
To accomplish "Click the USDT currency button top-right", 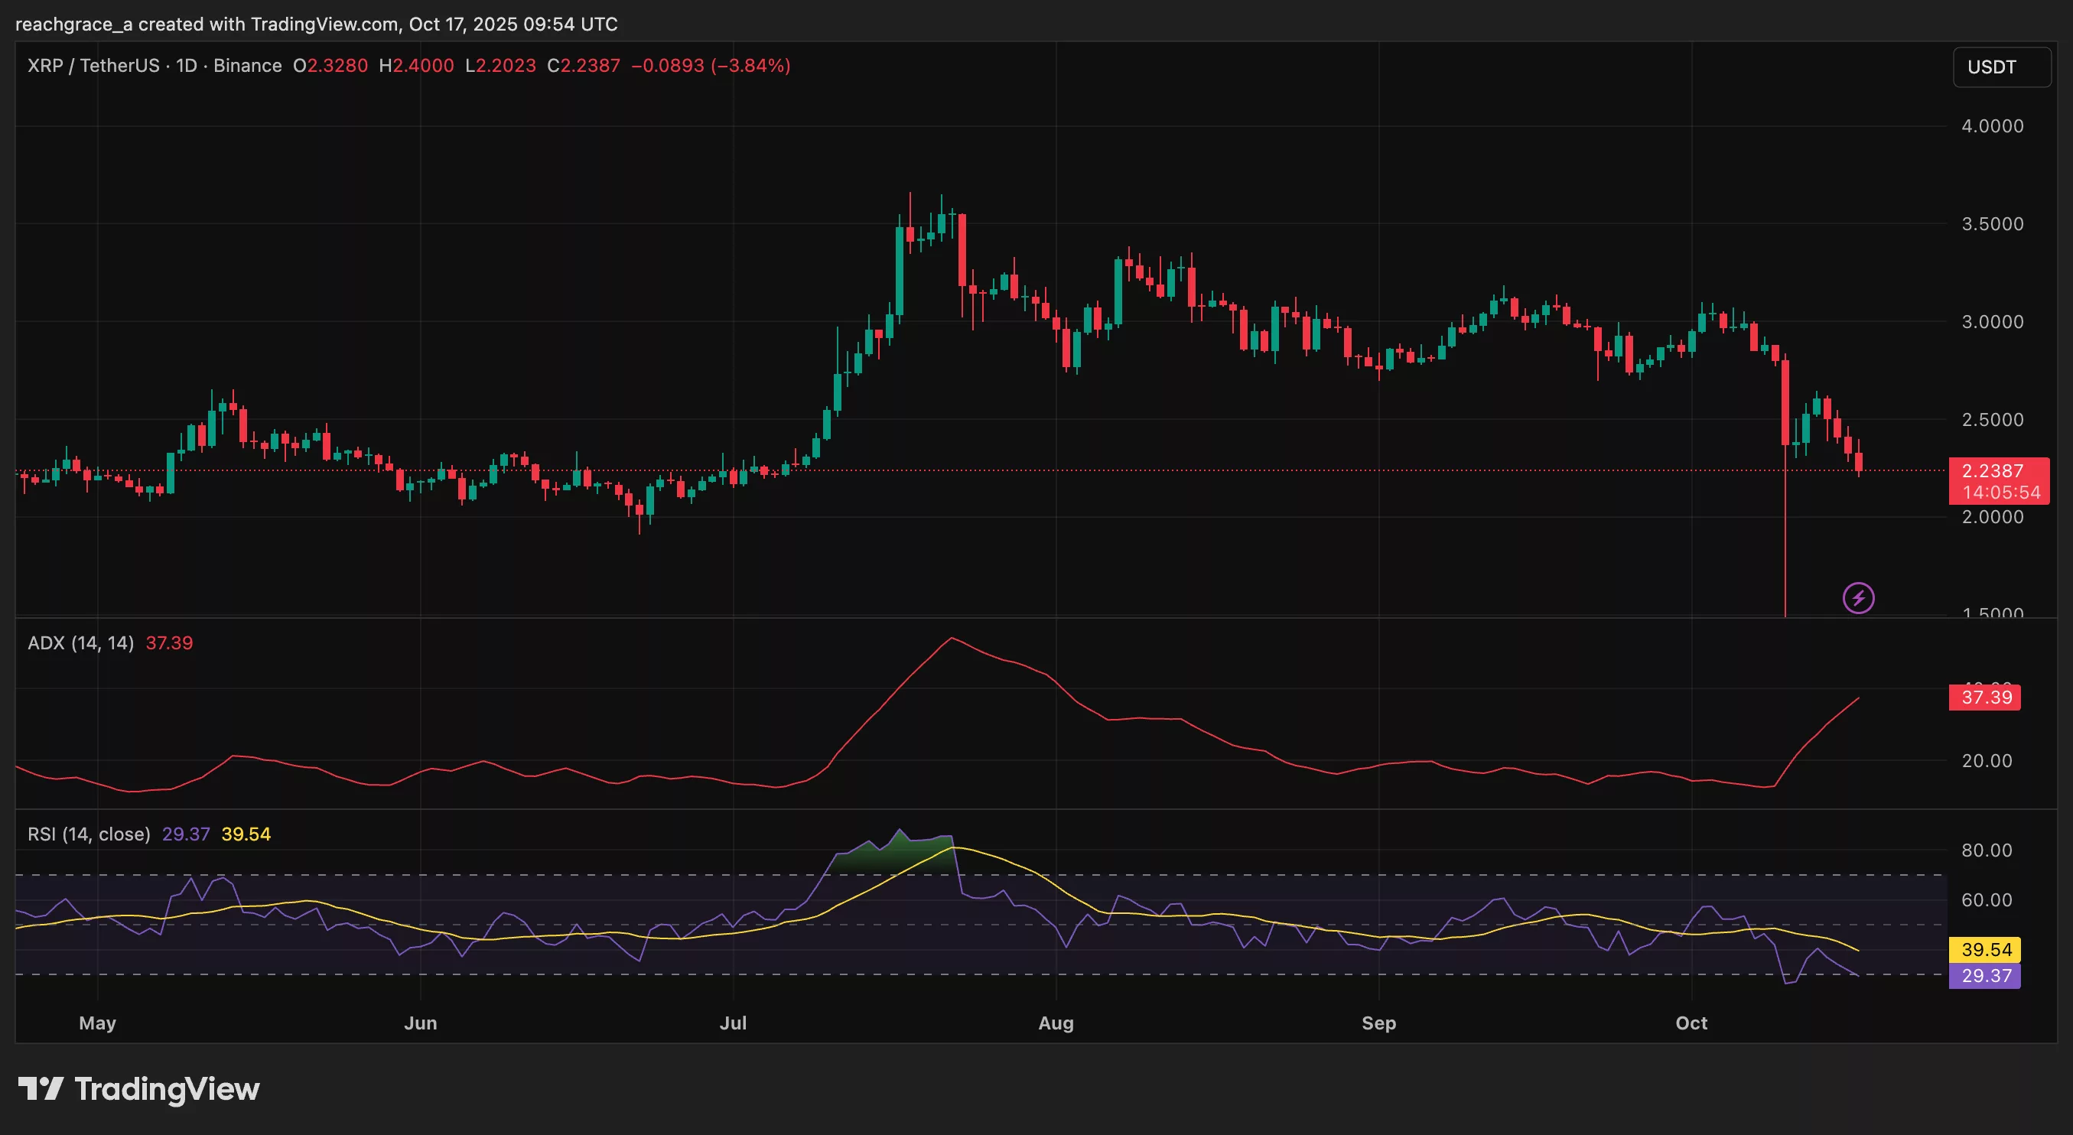I will point(2001,67).
